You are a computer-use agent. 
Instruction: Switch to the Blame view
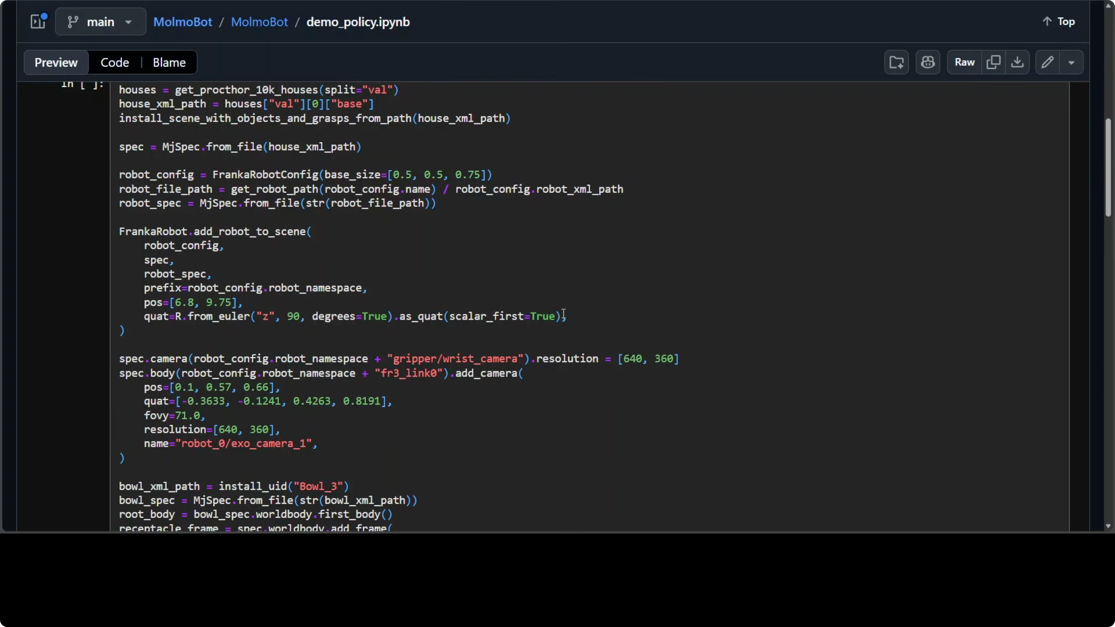169,62
